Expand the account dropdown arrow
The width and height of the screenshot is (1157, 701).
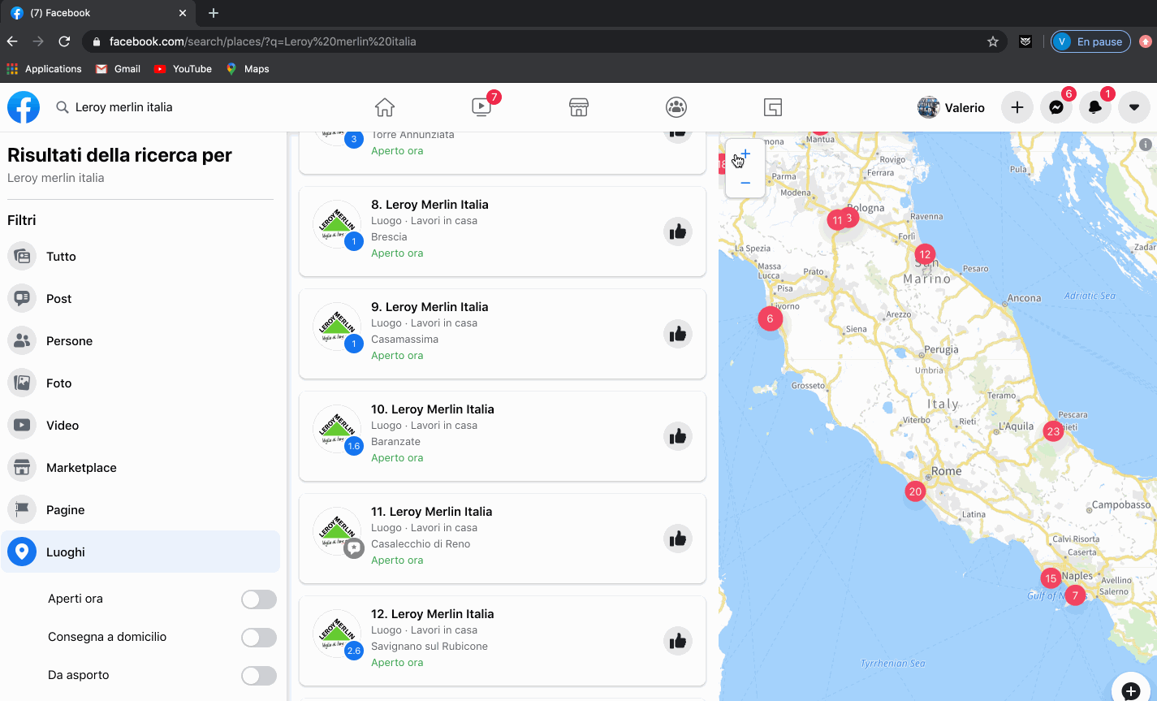(1134, 107)
